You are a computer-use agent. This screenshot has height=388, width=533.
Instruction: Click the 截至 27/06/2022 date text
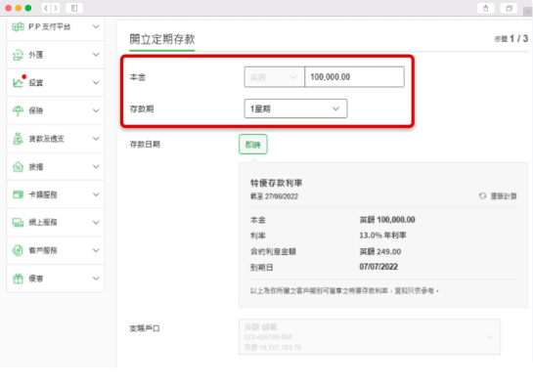pos(274,196)
